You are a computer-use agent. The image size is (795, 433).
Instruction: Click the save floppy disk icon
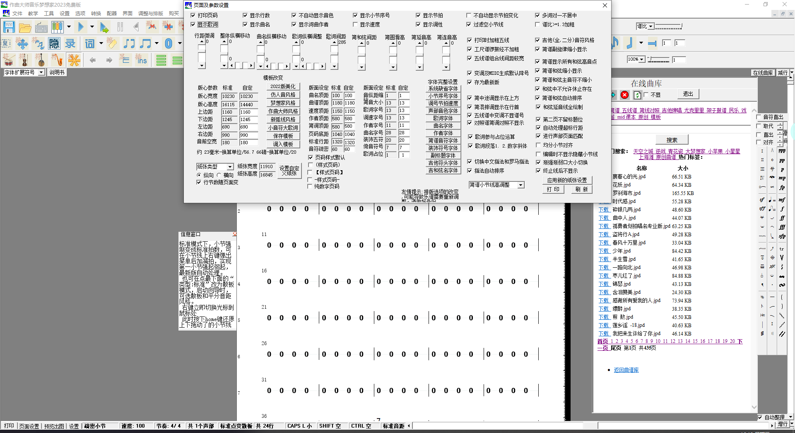[x=9, y=27]
